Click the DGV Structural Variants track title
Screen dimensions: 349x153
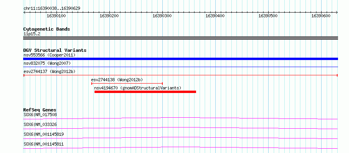(x=55, y=50)
